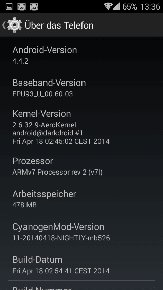Tap the 65% battery indicator
The height and width of the screenshot is (290, 163).
(129, 7)
